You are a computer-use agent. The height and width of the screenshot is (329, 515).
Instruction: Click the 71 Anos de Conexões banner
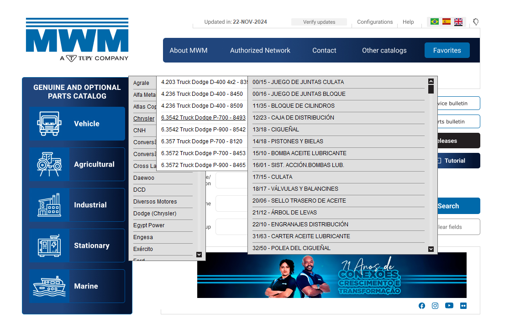pyautogui.click(x=332, y=276)
